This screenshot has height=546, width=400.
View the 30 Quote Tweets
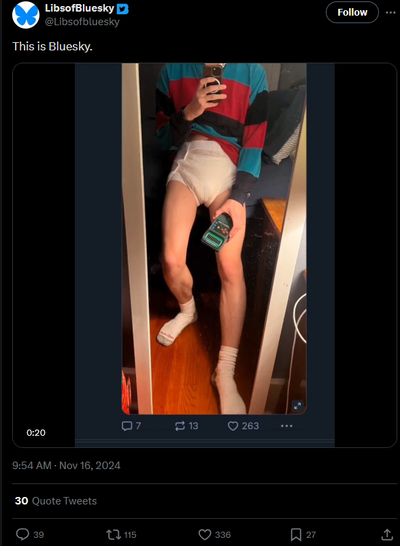pyautogui.click(x=56, y=501)
